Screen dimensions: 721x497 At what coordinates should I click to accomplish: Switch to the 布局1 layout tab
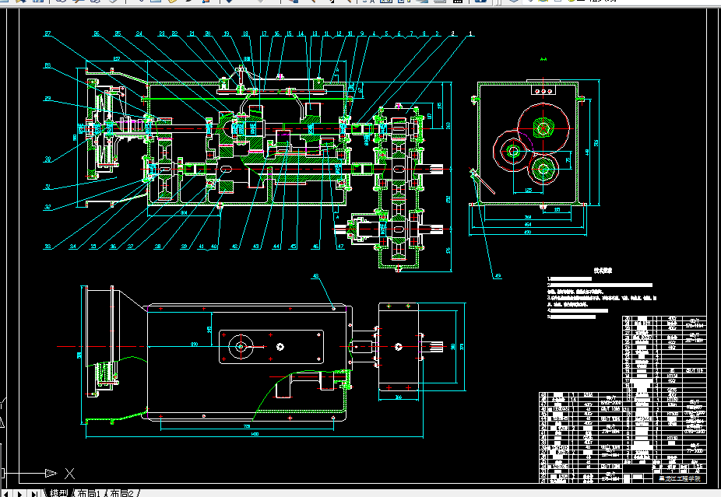[88, 493]
